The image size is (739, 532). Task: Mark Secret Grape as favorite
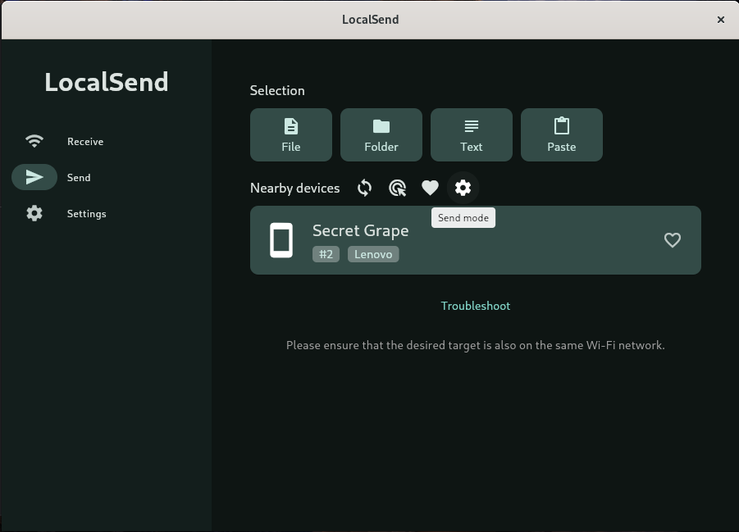point(672,240)
